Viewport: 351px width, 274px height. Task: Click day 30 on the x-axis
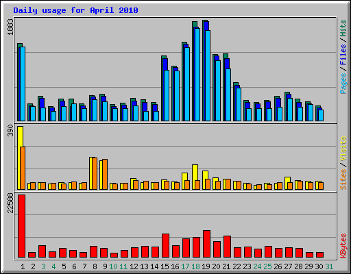(319, 266)
